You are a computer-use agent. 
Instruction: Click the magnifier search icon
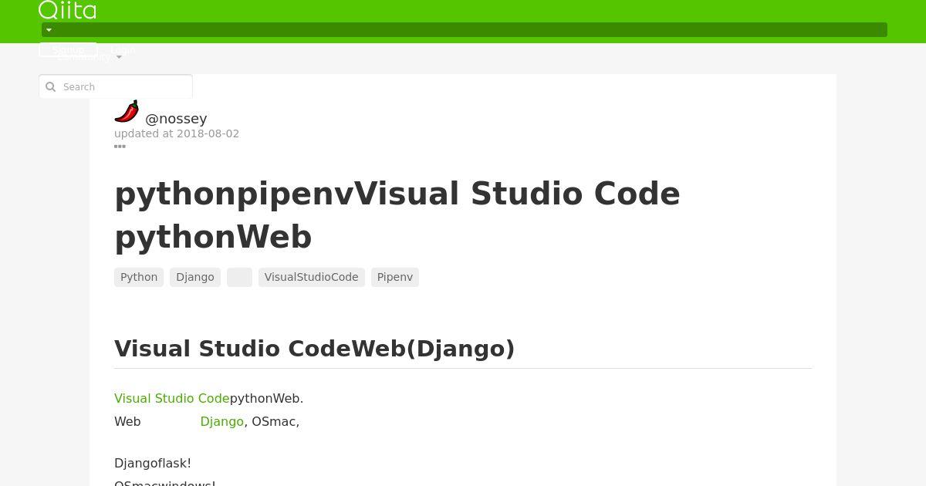(x=51, y=86)
